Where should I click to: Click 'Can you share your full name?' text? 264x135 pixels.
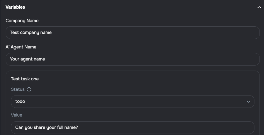coord(46,127)
